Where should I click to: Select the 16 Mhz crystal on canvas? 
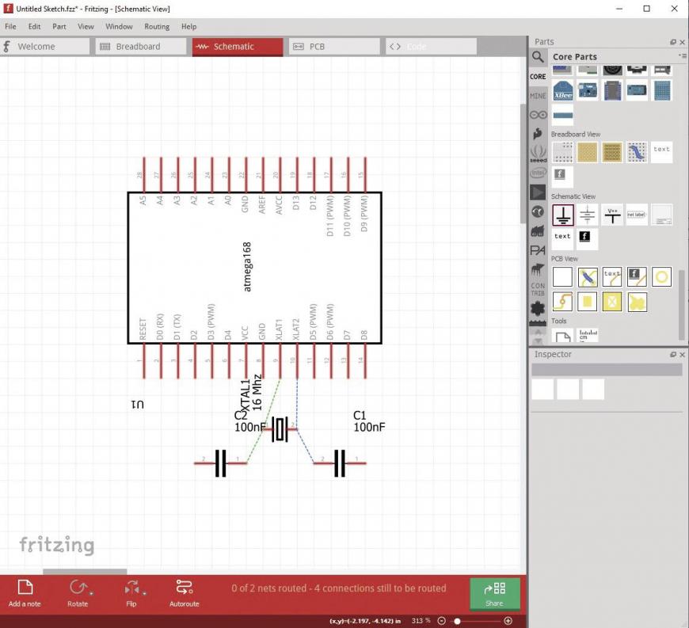click(280, 429)
